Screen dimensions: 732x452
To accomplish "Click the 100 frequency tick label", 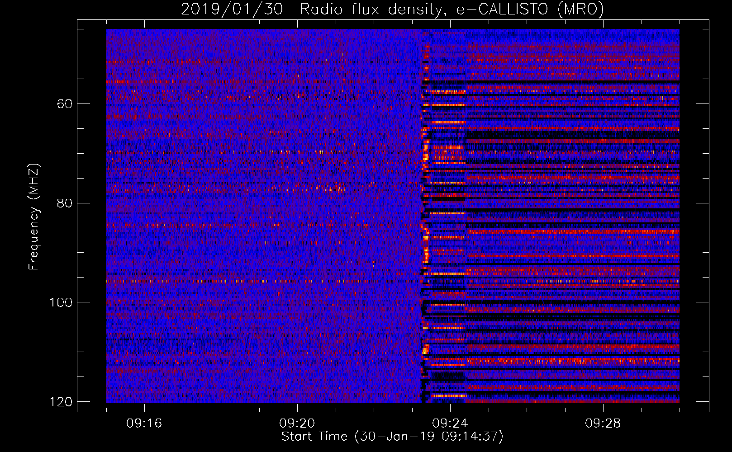I will point(61,302).
